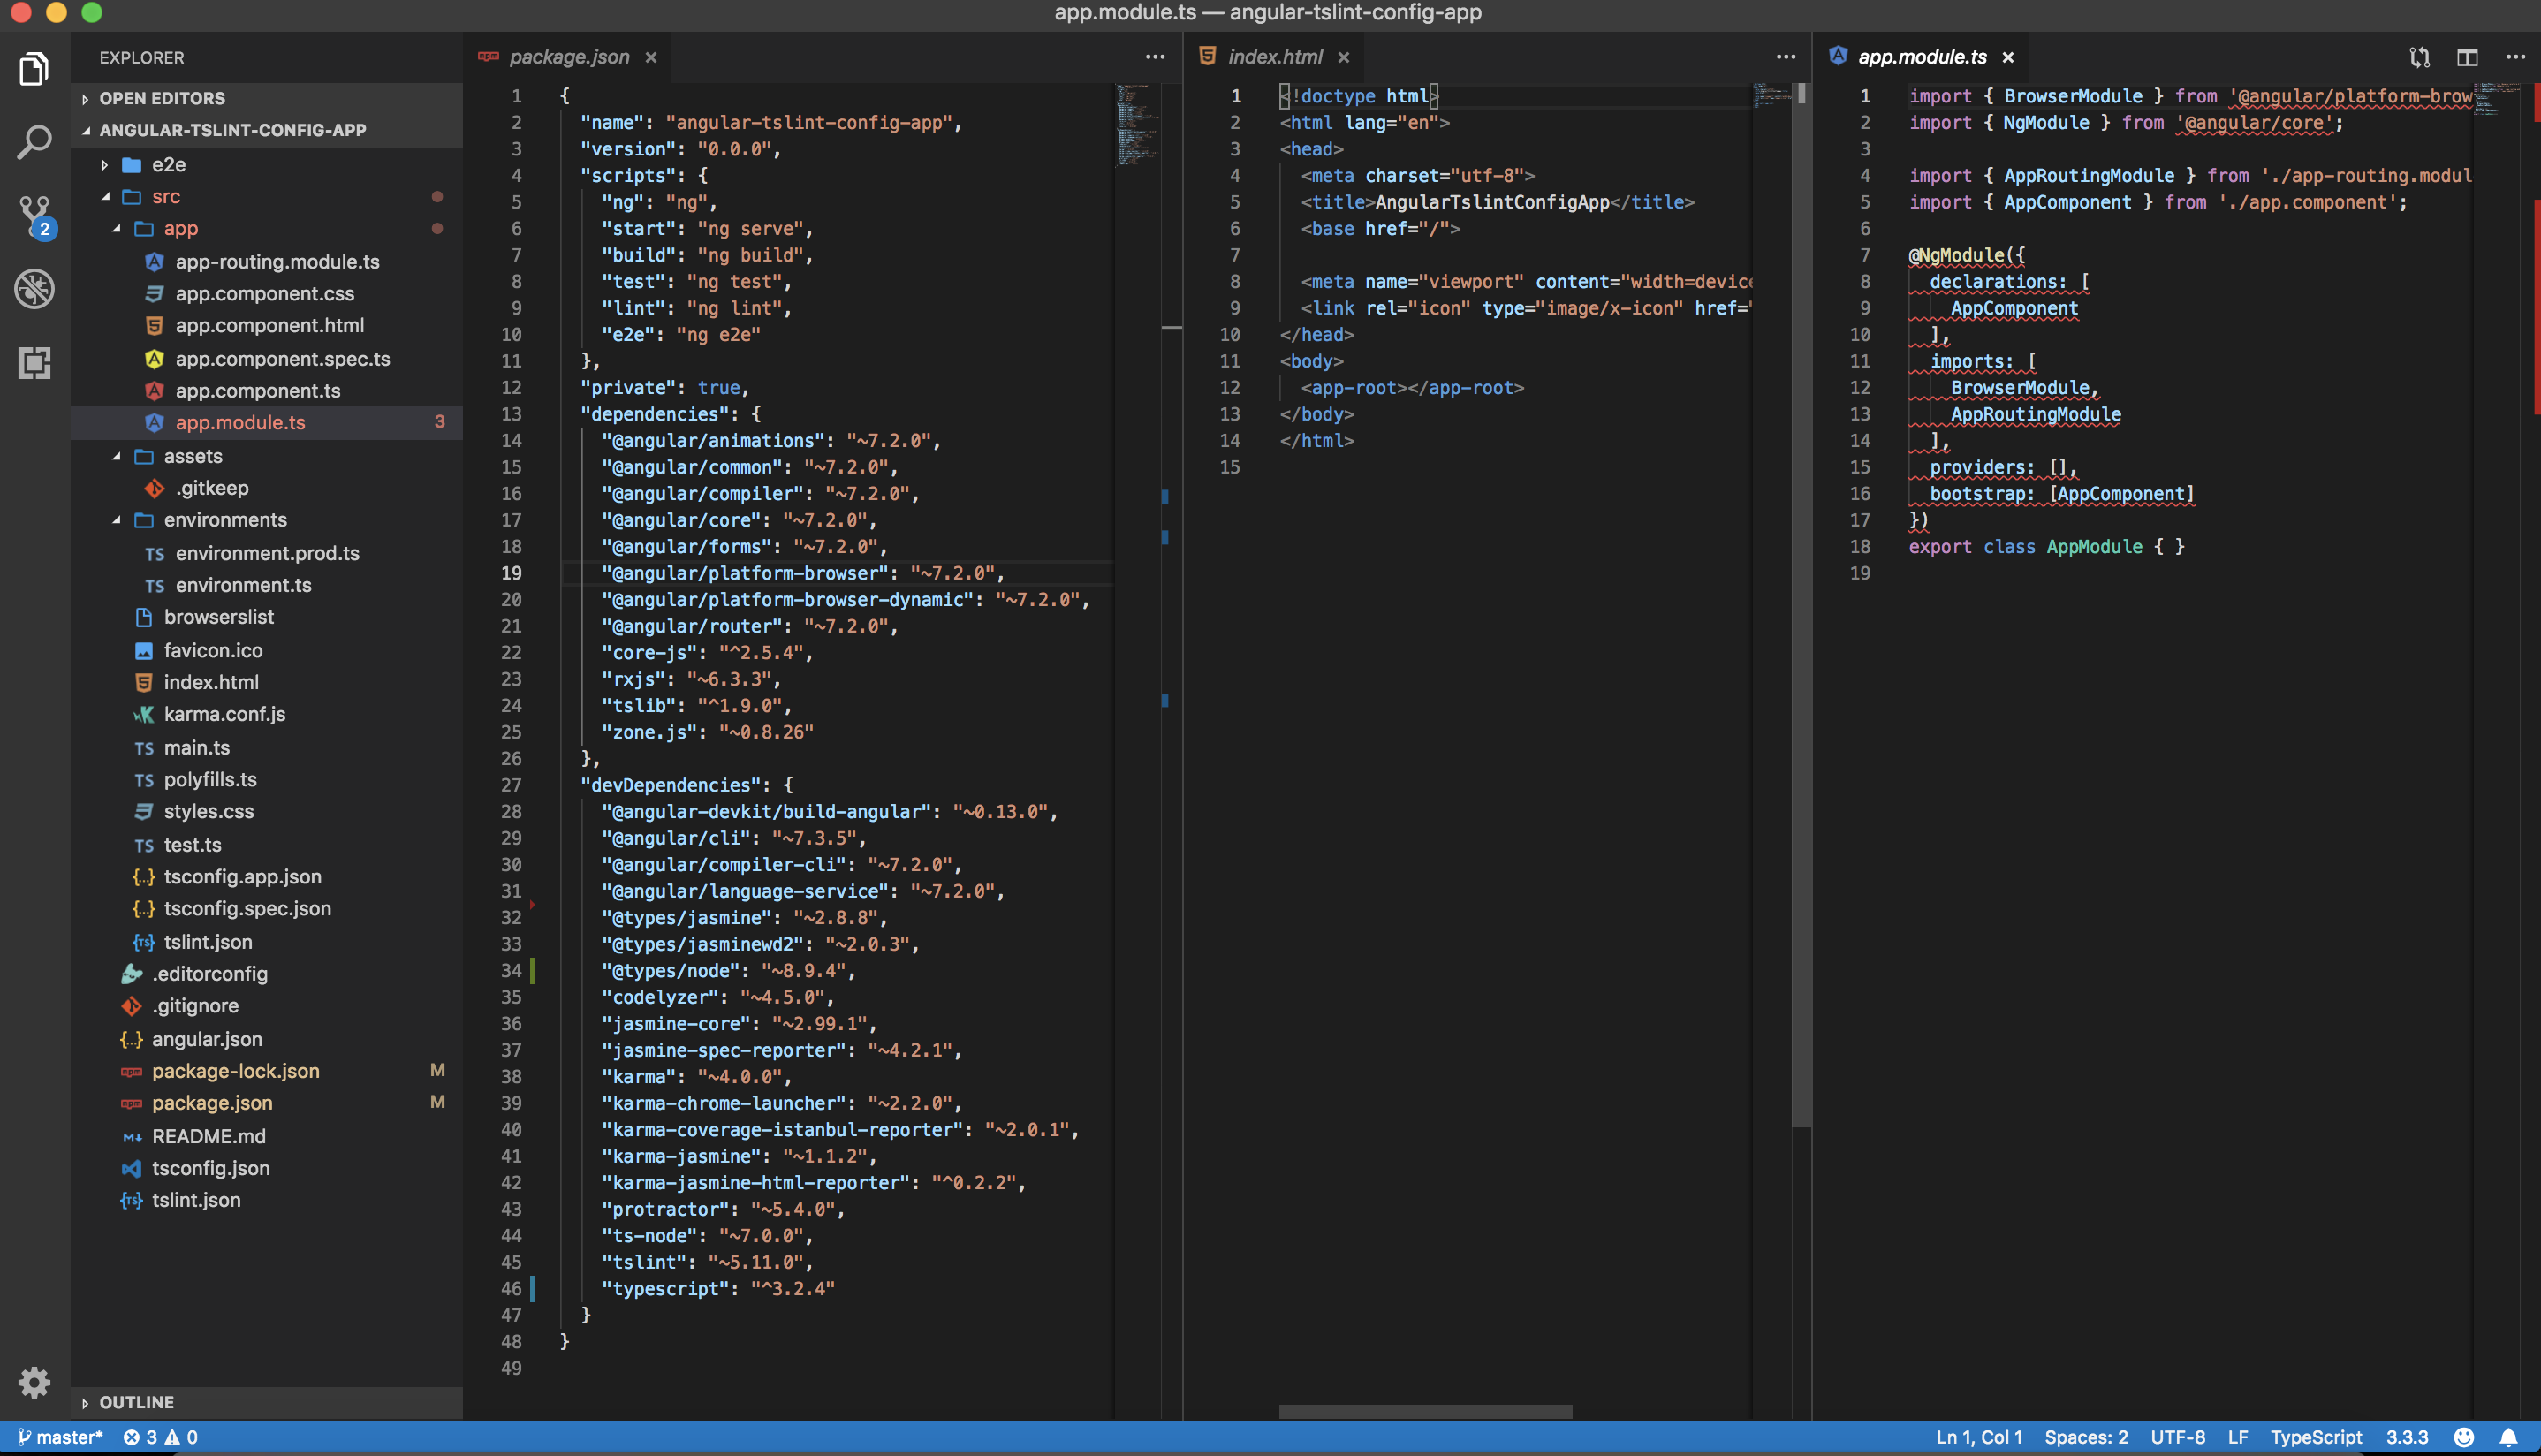Open the Search view in activity bar
The height and width of the screenshot is (1456, 2541).
(x=34, y=143)
